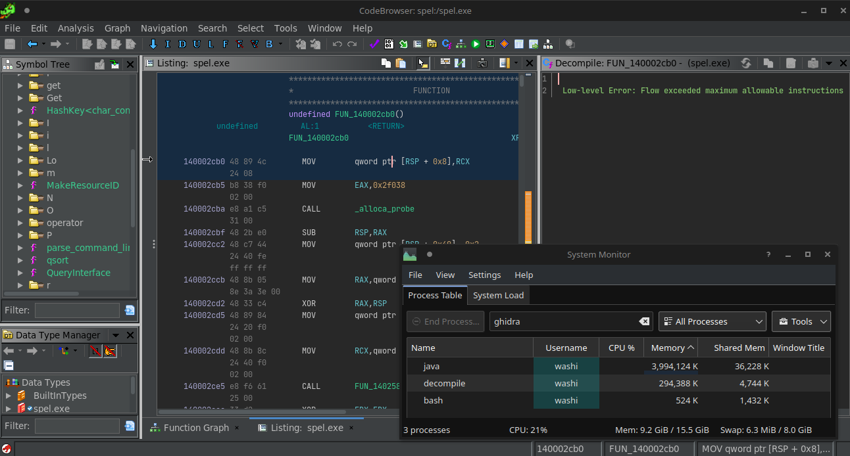Go to next Undefined with the U icon

196,44
